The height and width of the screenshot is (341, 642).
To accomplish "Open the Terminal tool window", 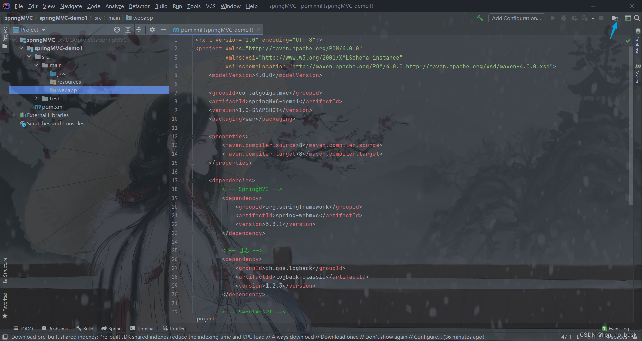I will (142, 329).
